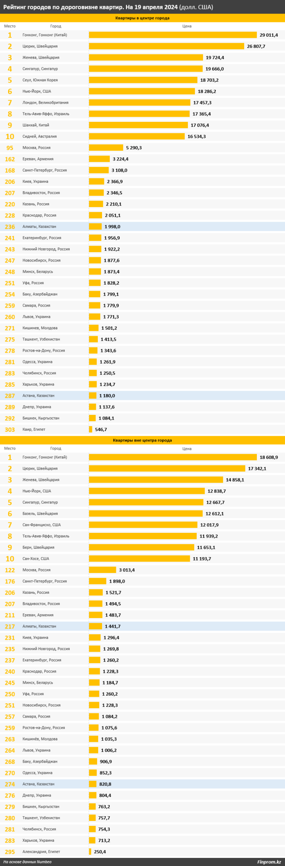The image size is (285, 866).
Task: Click the Finprom.kz source link in footer
Action: (x=269, y=862)
